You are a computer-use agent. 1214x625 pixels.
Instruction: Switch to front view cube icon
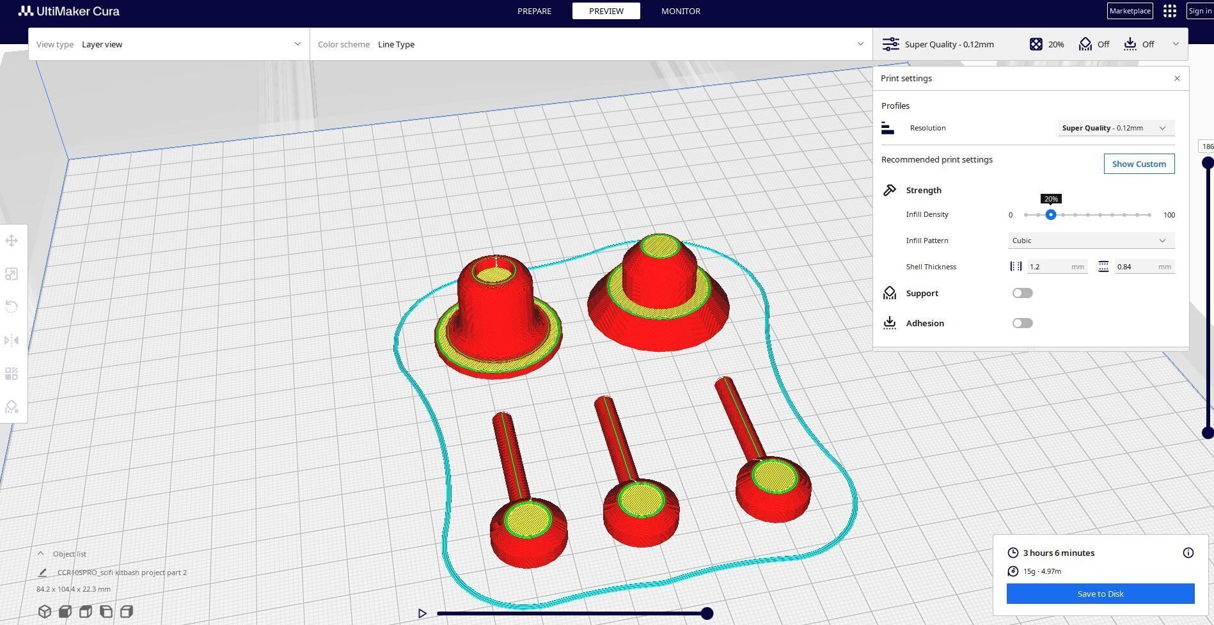65,612
